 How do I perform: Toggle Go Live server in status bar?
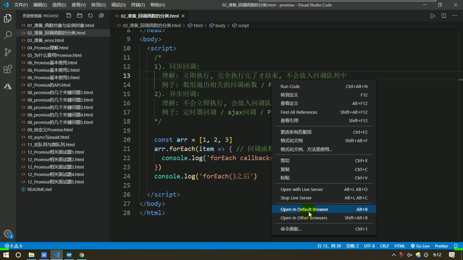(x=420, y=246)
